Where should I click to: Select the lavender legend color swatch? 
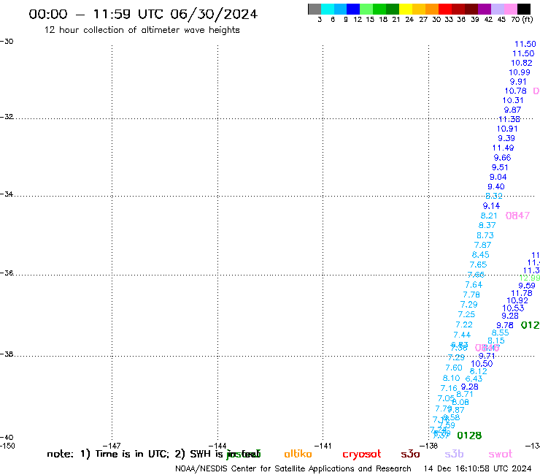[x=497, y=9]
